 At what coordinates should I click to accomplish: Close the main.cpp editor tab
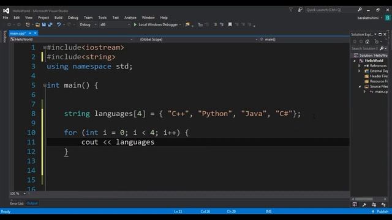36,33
